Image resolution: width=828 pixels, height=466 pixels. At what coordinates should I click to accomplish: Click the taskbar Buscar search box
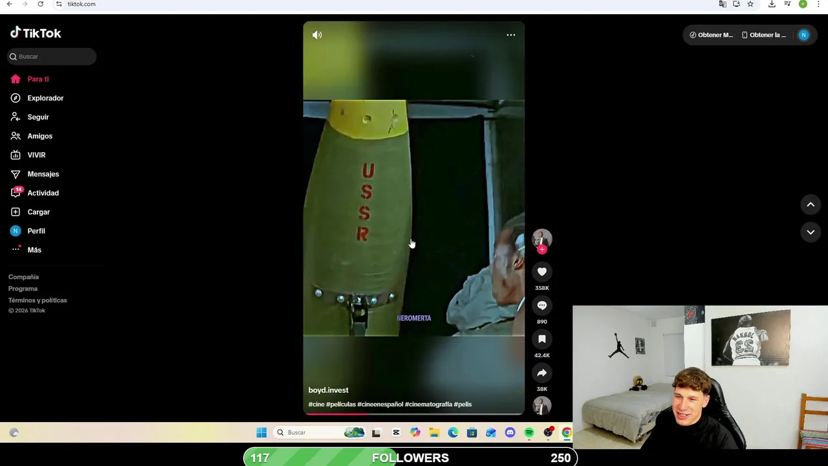(318, 432)
